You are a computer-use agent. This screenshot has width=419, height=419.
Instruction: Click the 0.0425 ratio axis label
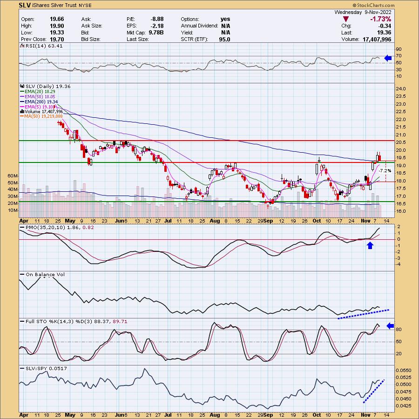pos(404,405)
